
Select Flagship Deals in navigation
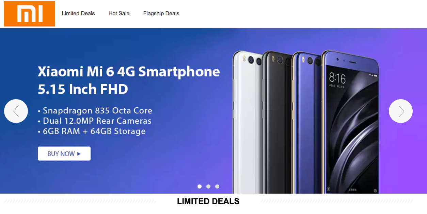[x=161, y=14]
